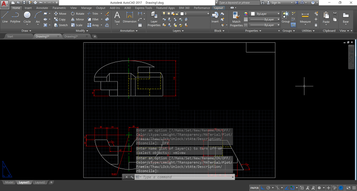
Task: Open the Help question mark icon
Action: coord(313,3)
